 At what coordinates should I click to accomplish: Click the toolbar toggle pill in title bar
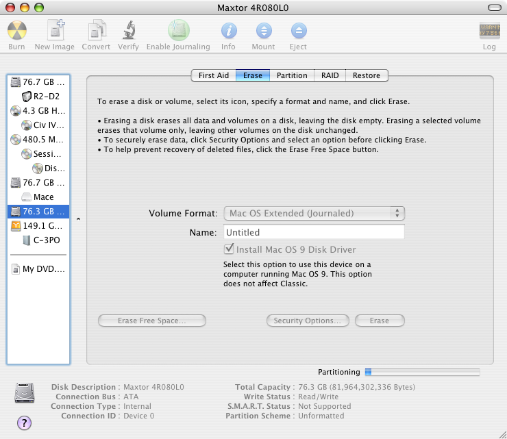[495, 8]
